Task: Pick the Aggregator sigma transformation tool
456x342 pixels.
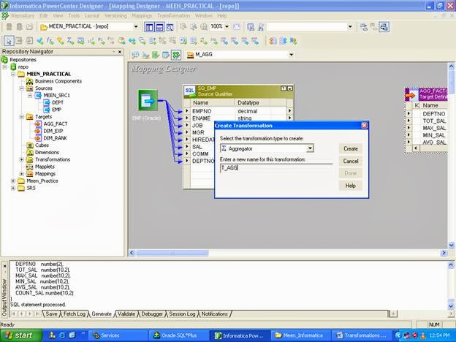Action: click(x=70, y=41)
